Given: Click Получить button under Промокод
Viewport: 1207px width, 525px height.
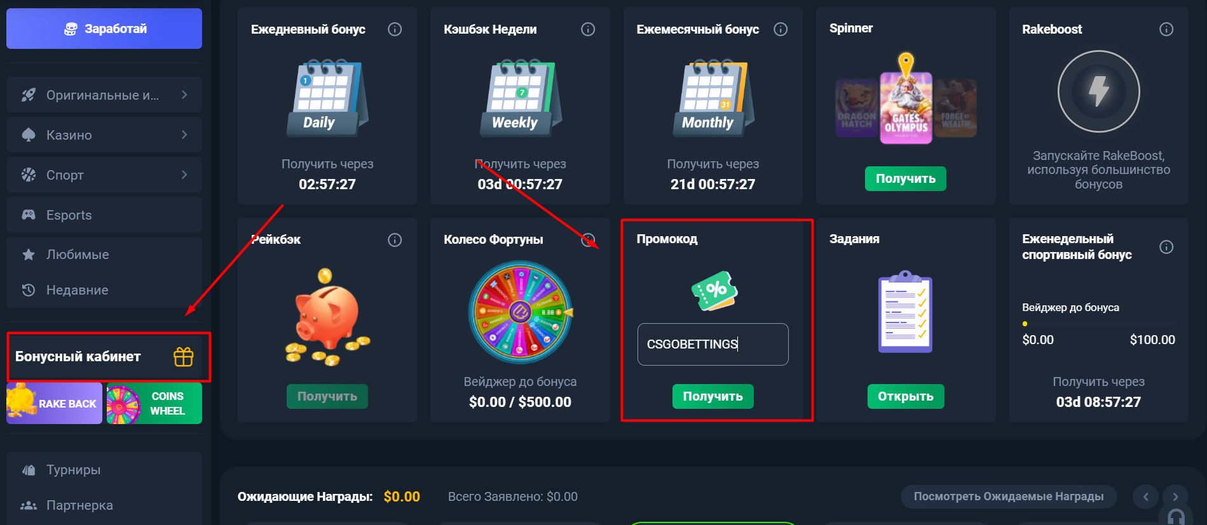Looking at the screenshot, I should (713, 396).
